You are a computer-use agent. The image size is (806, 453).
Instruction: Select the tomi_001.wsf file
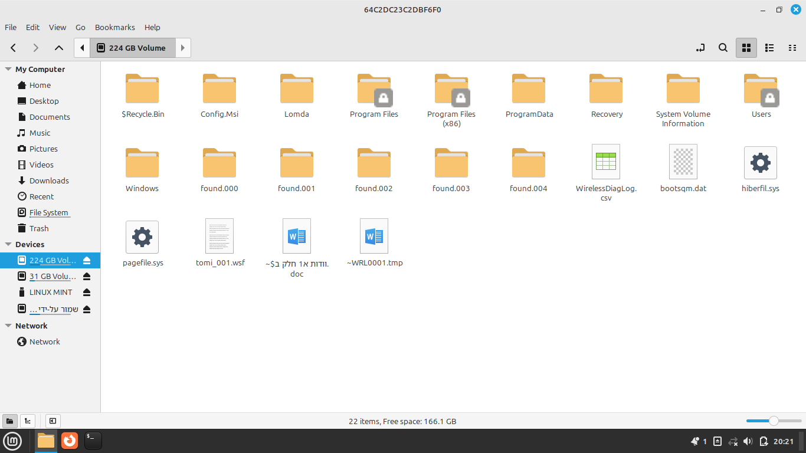tap(219, 243)
